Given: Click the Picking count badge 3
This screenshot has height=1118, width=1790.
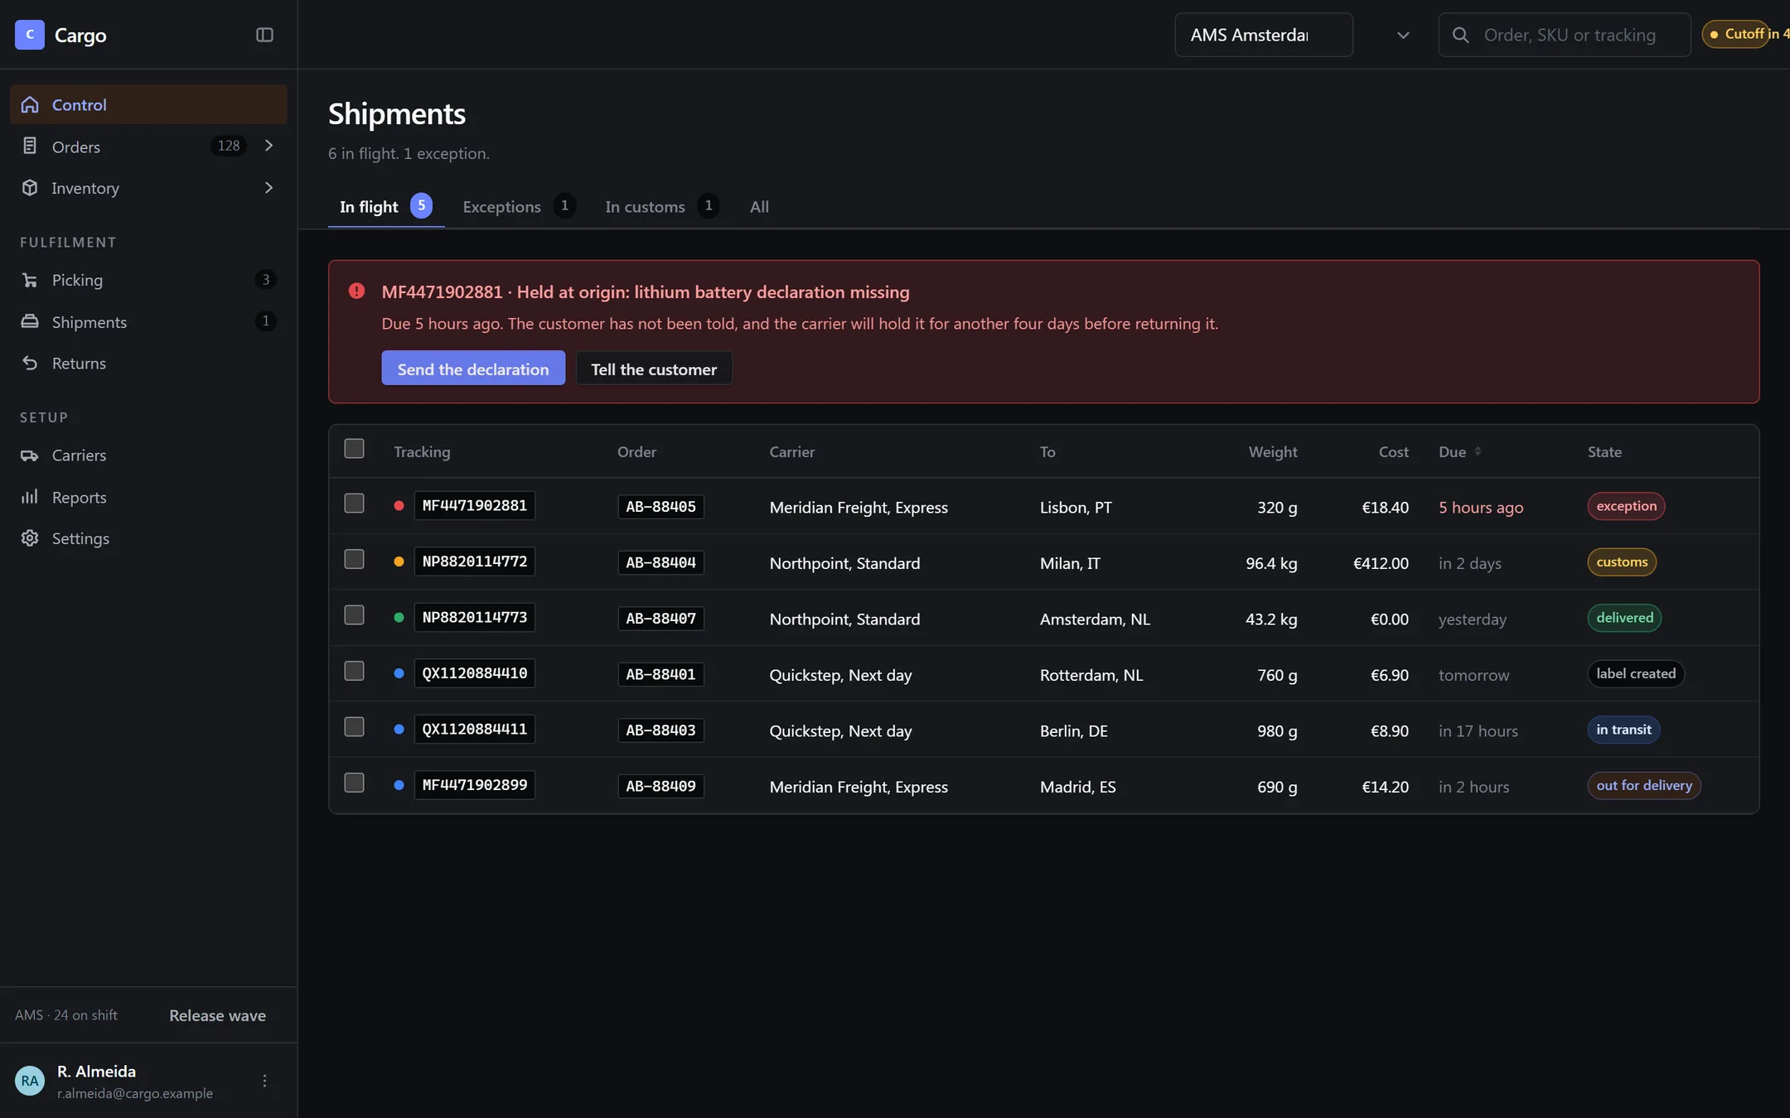Looking at the screenshot, I should 265,280.
